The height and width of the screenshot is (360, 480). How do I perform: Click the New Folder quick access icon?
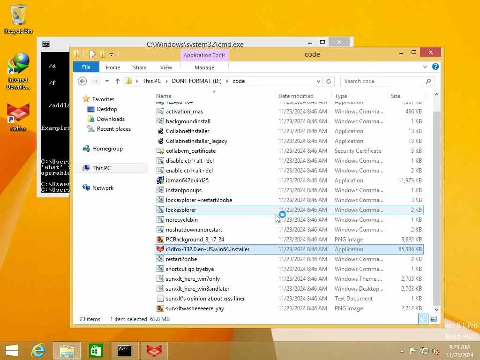coord(103,54)
